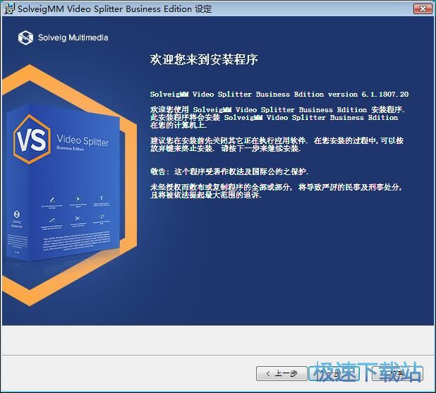
Task: Close the SolveigMM setup window
Action: click(x=423, y=8)
